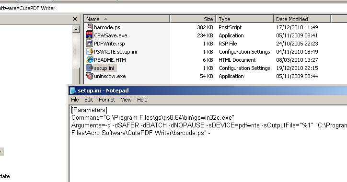Viewport: 347px width, 182px height.
Task: Open the Notepad Edit menu
Action: pos(89,100)
